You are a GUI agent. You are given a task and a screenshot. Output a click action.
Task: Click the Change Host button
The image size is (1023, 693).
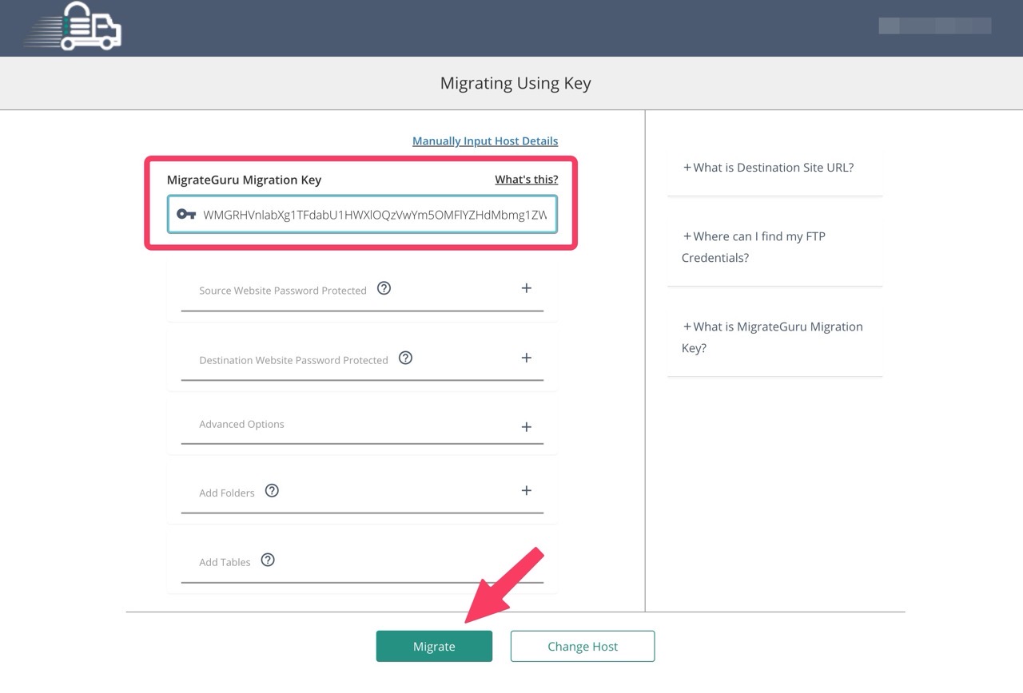pyautogui.click(x=583, y=647)
